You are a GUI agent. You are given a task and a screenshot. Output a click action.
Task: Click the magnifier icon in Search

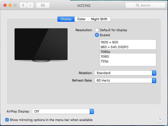tap(137, 5)
